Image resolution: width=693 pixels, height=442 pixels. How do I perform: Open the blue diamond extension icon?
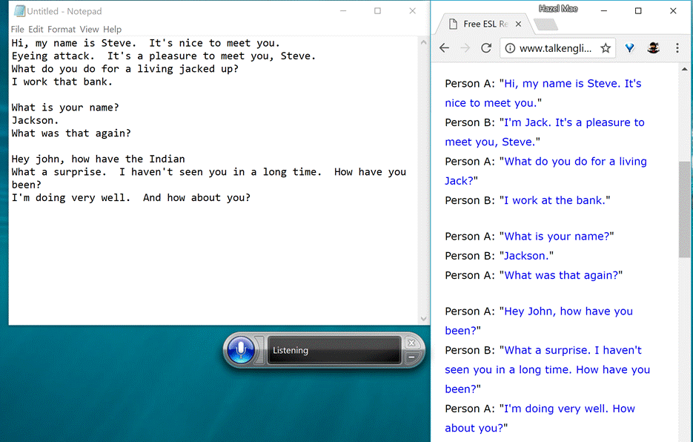point(629,48)
